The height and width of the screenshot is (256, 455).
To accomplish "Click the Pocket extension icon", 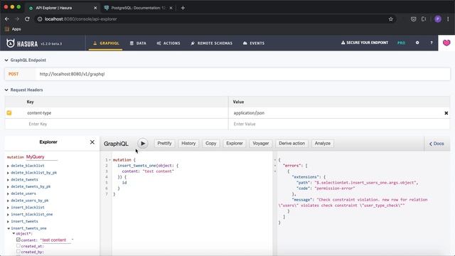I will point(414,19).
